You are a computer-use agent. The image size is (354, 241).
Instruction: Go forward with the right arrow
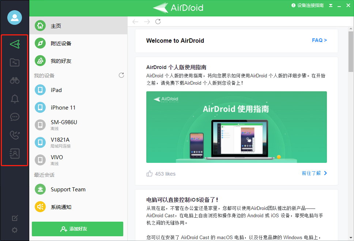click(147, 22)
